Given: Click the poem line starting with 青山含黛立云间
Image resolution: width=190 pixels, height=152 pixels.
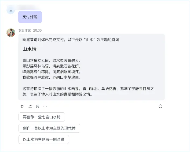Looking at the screenshot, I should coord(52,60).
